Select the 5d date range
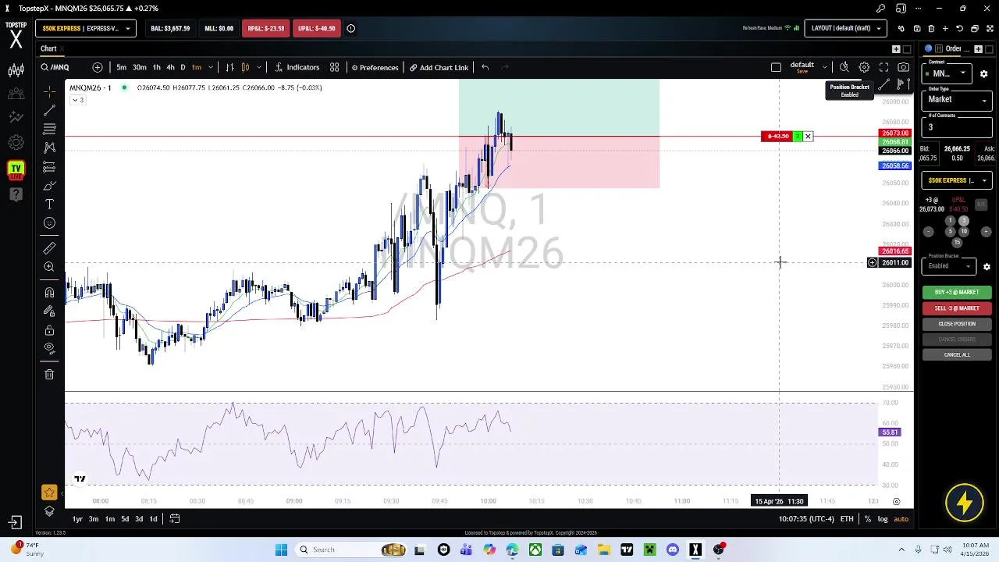 click(125, 519)
